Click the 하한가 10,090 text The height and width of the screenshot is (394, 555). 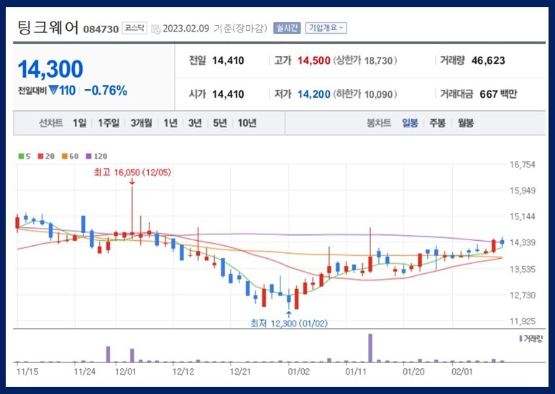(365, 94)
